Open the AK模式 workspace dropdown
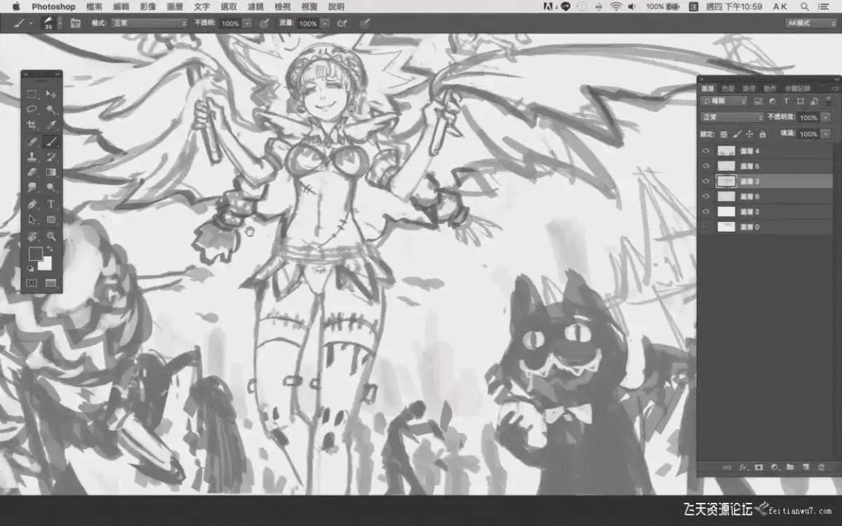The height and width of the screenshot is (526, 842). (x=810, y=23)
